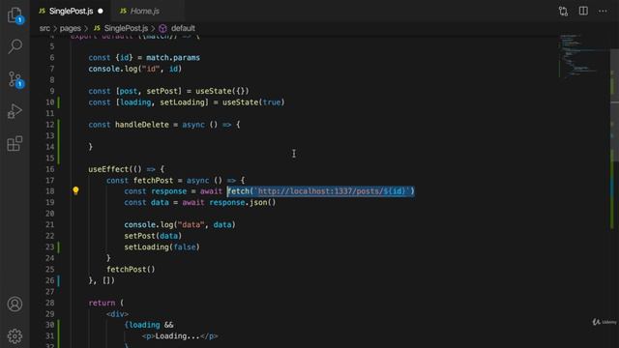
Task: Open the Source Control view
Action: [x=15, y=79]
